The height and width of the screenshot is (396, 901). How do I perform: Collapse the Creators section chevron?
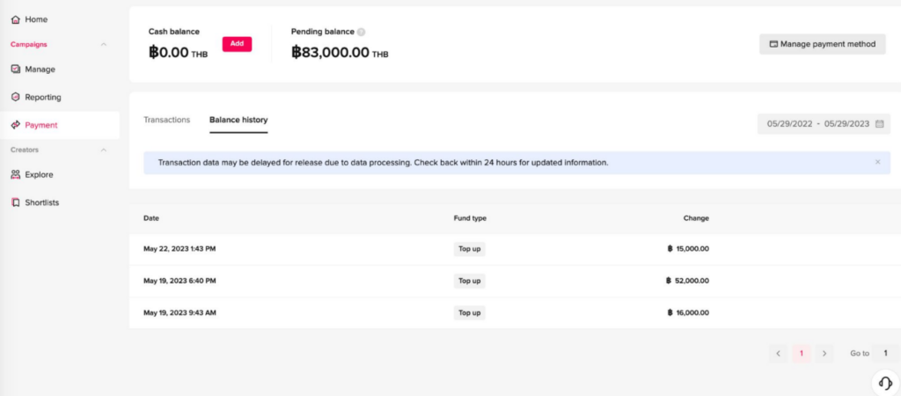104,150
